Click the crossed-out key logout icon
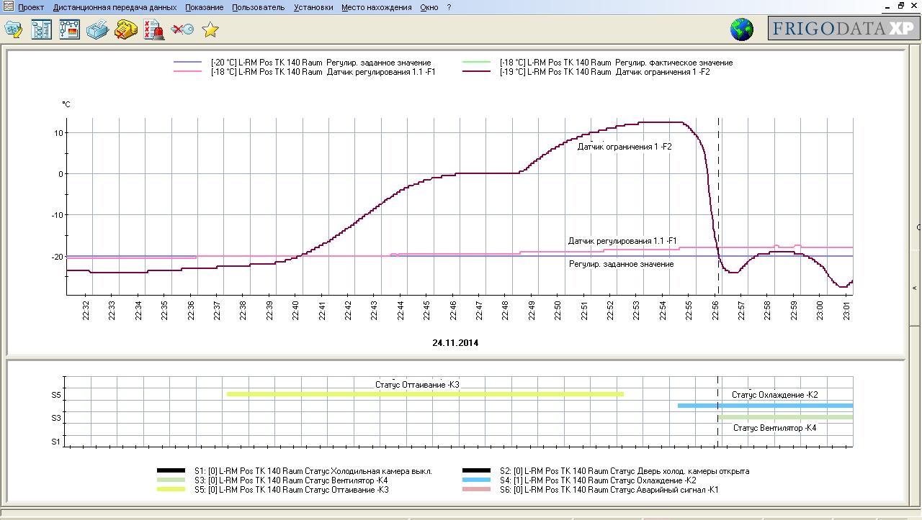The width and height of the screenshot is (922, 520). 182,29
